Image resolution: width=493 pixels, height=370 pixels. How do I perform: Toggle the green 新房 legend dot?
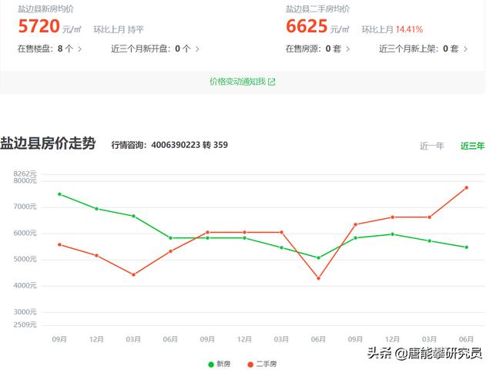[211, 365]
